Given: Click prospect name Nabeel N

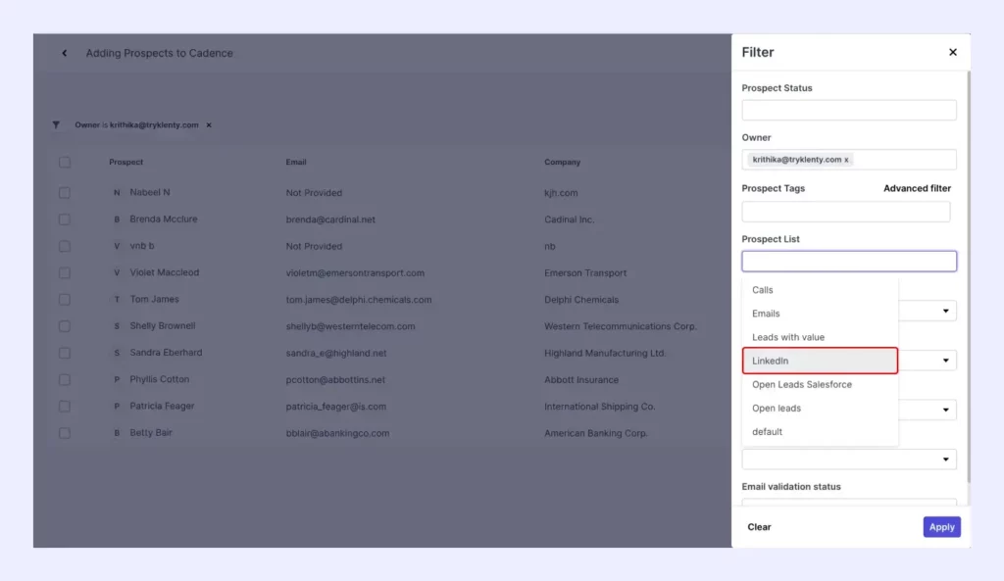Looking at the screenshot, I should [x=150, y=192].
